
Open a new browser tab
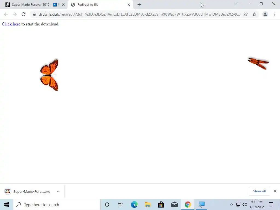tap(139, 5)
